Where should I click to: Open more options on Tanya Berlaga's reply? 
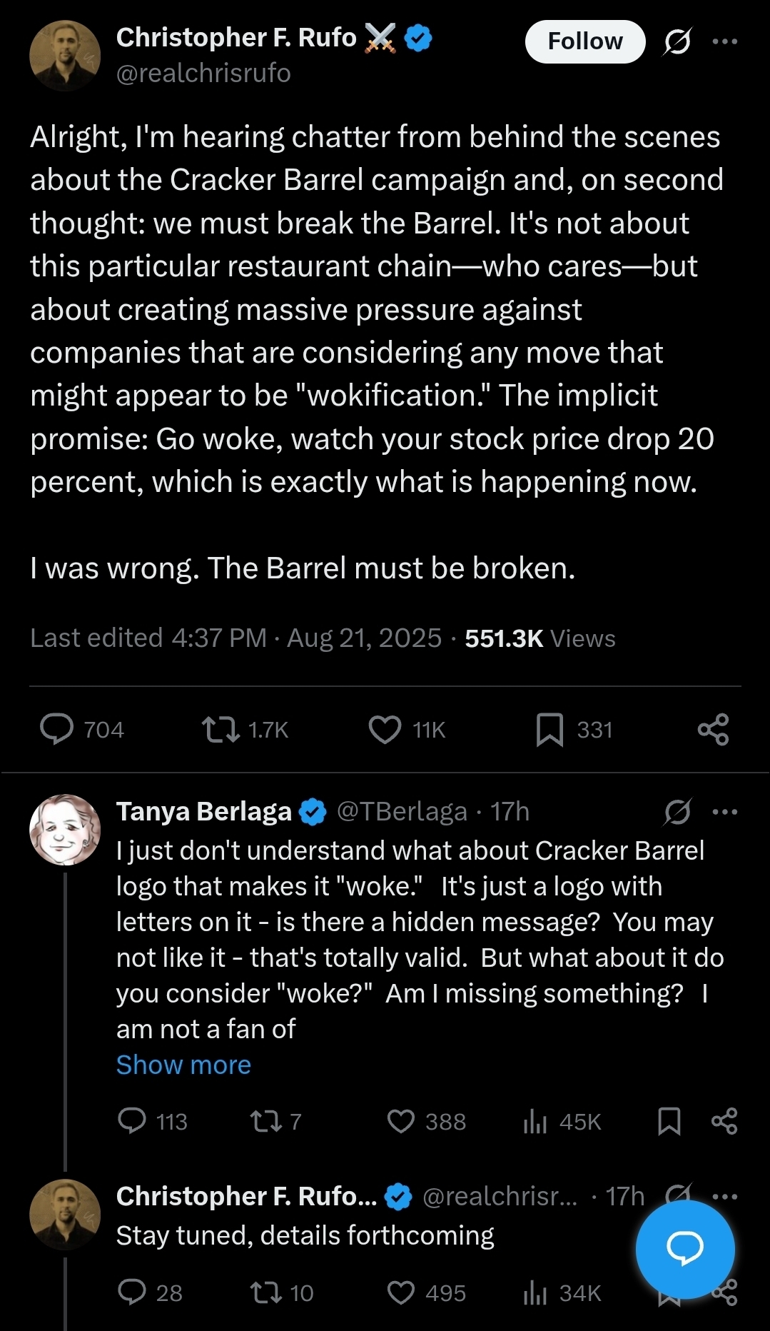pos(725,812)
